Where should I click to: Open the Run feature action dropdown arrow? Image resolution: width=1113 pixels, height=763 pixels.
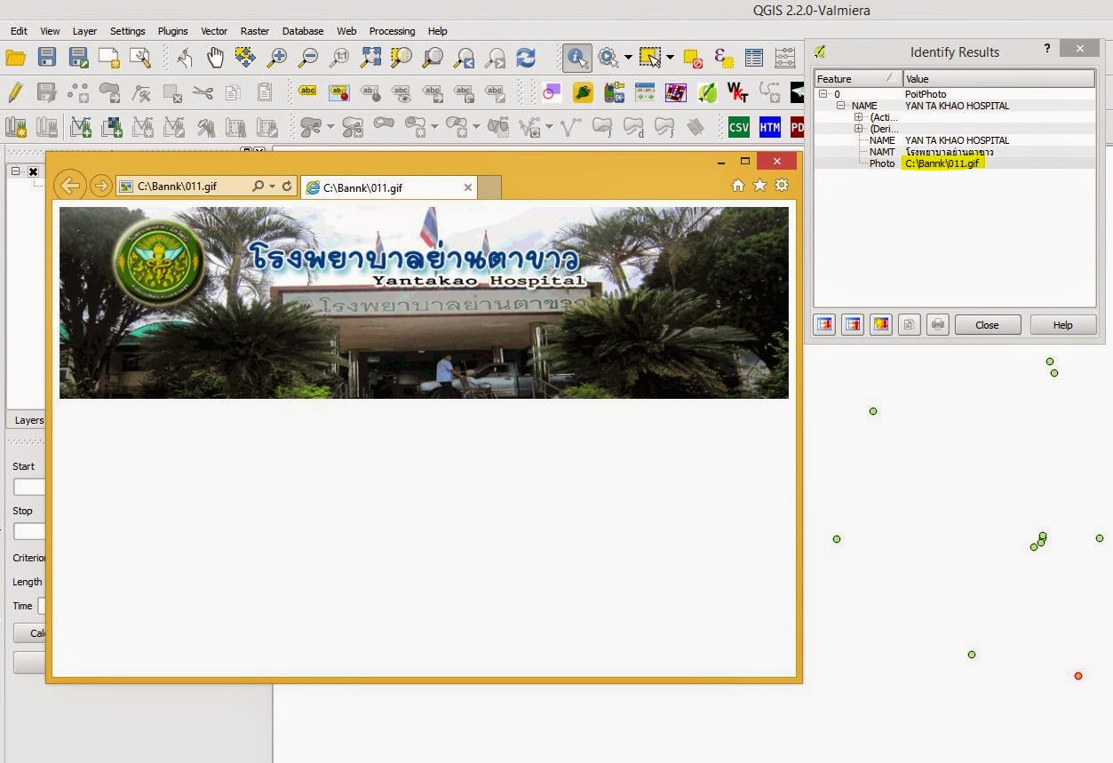628,59
